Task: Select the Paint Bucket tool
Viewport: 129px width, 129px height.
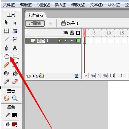Action: (x=15, y=73)
